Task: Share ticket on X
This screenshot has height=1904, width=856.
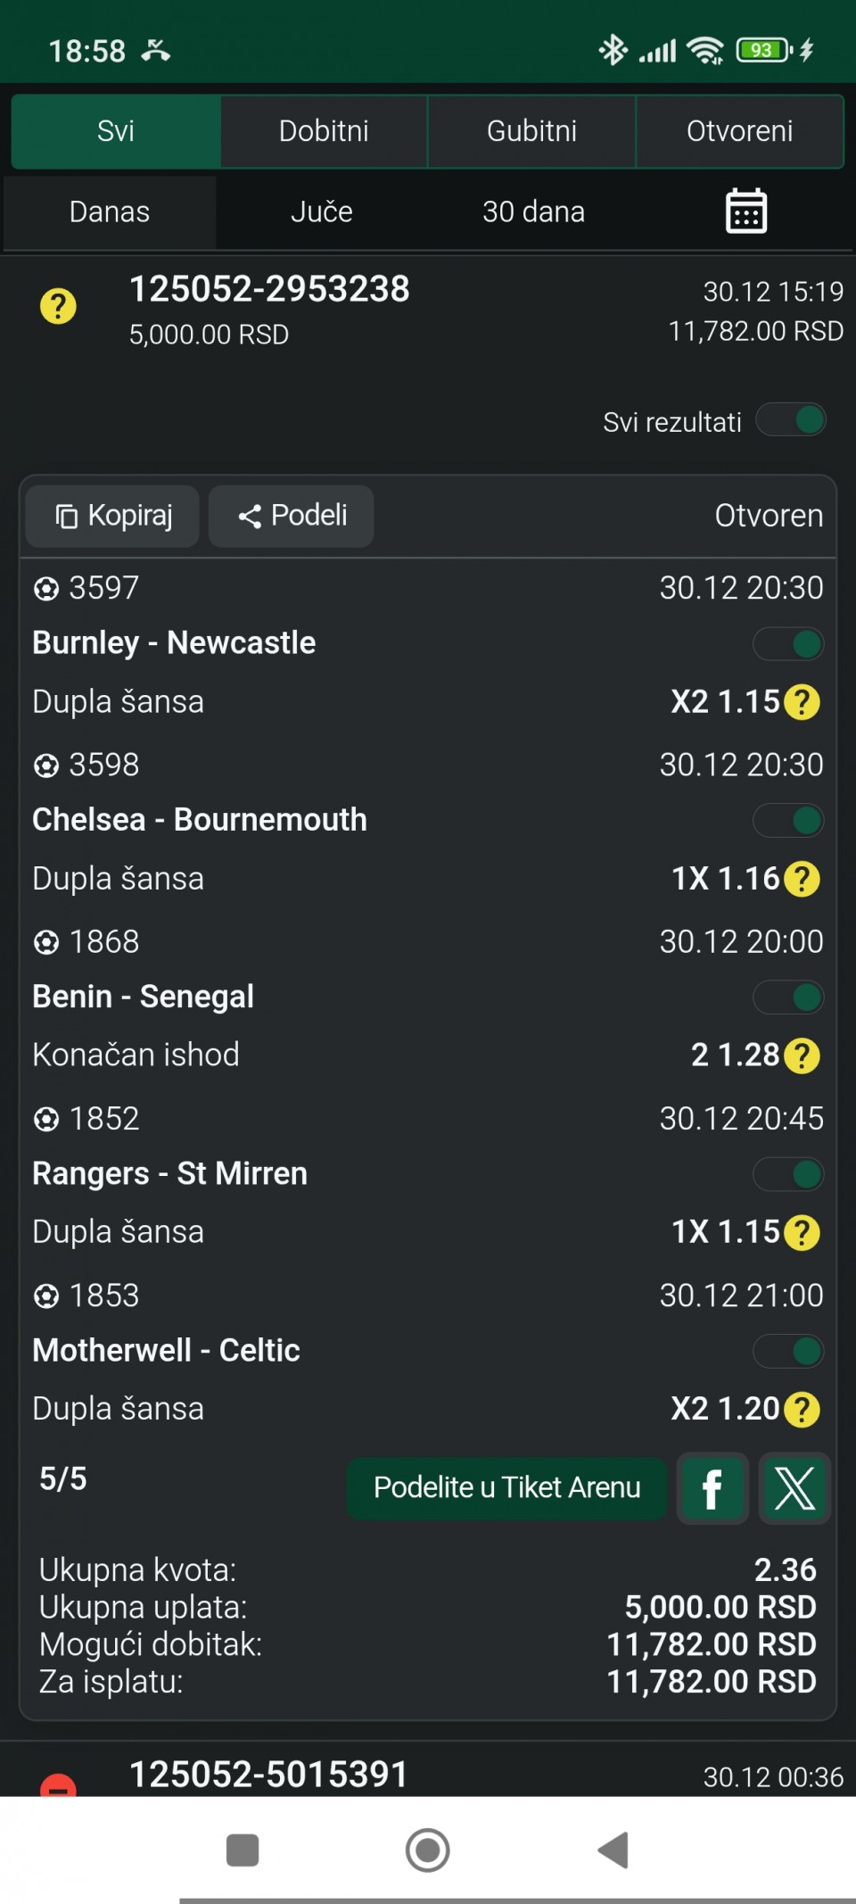Action: [x=794, y=1488]
